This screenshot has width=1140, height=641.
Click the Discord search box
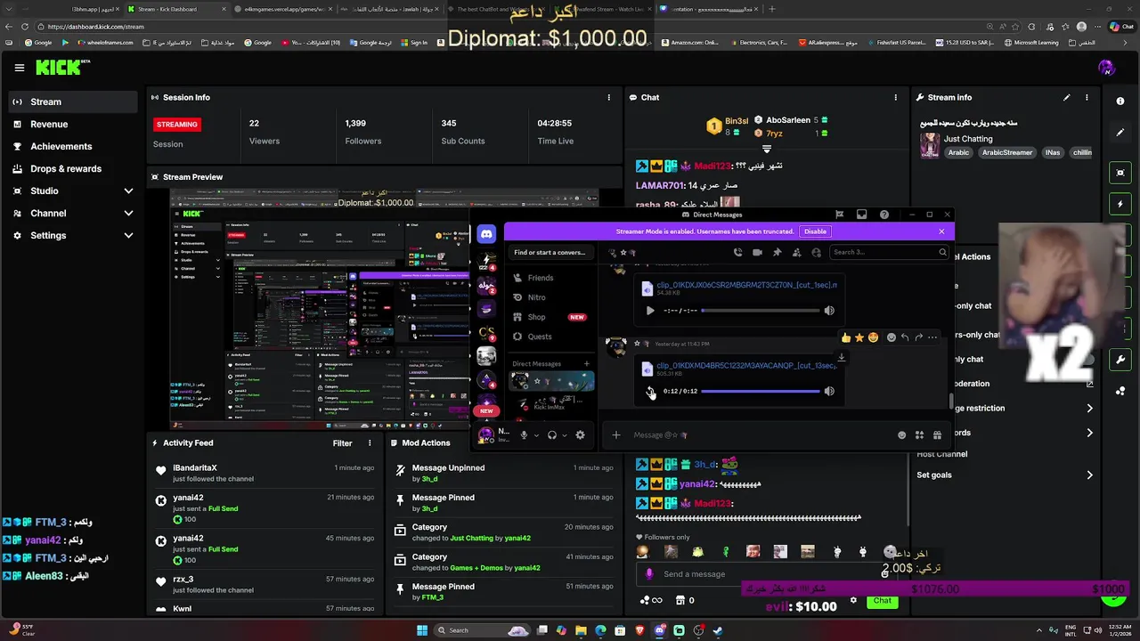tap(889, 252)
